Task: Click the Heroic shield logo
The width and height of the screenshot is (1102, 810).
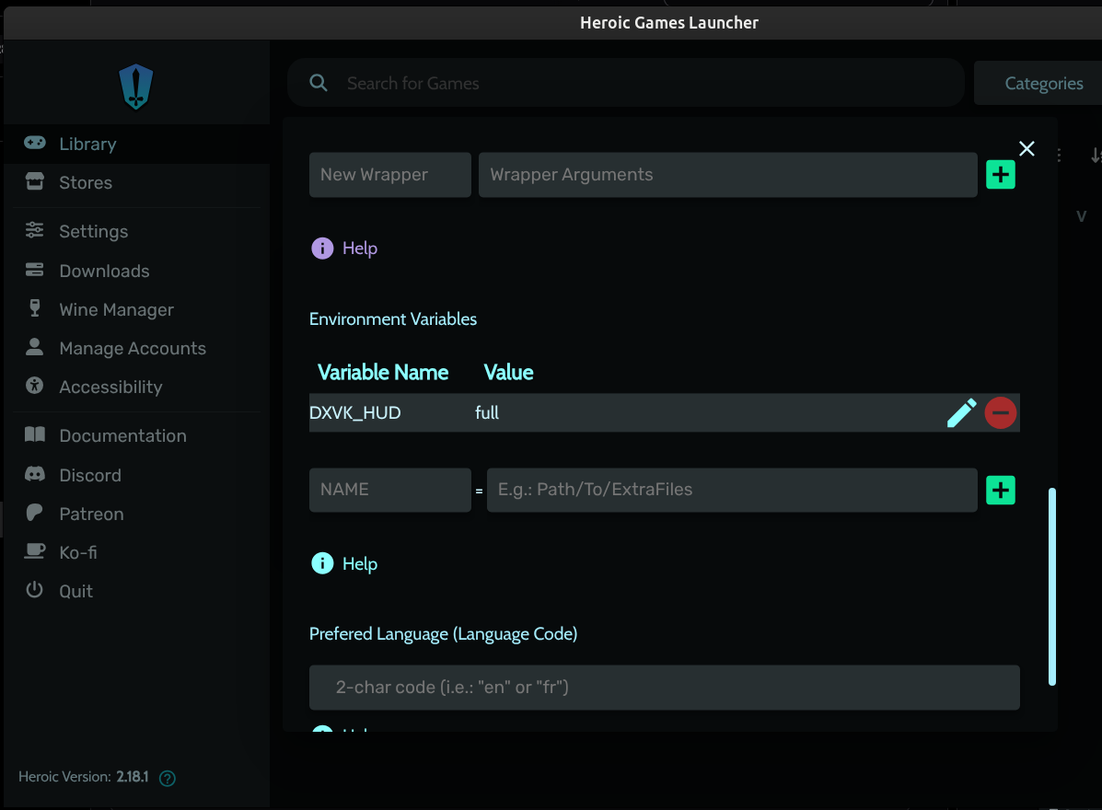Action: [x=135, y=87]
